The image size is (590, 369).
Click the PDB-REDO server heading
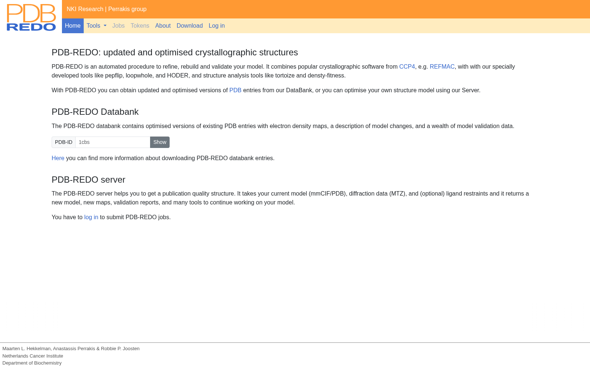point(88,180)
